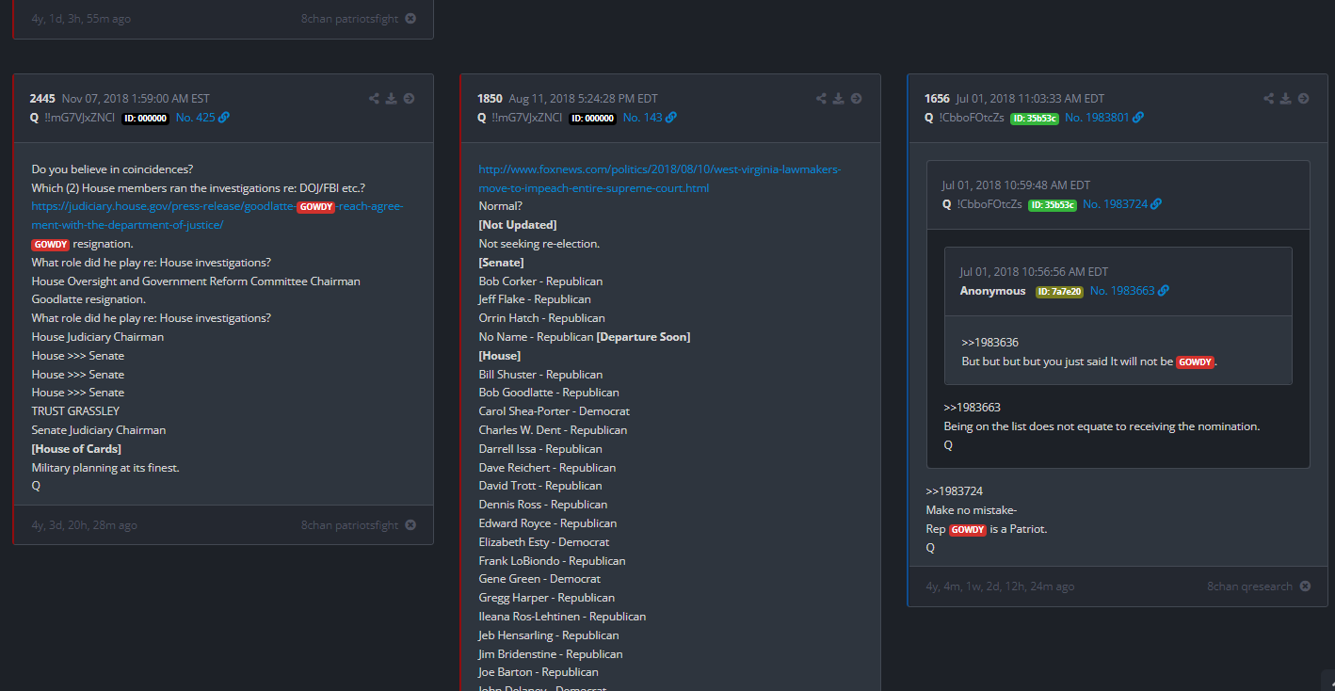This screenshot has height=691, width=1335.
Task: Click the timestamp 'Jul 01, 2018 11:03:33 AM EDT'
Action: coord(1030,99)
